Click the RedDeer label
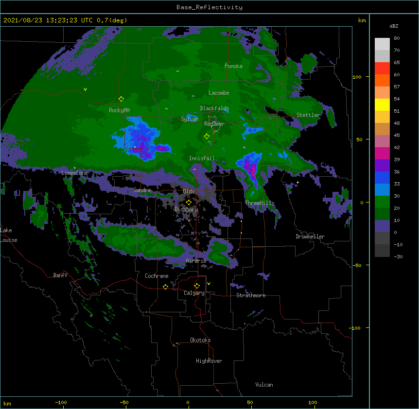The height and width of the screenshot is (409, 419). [214, 124]
